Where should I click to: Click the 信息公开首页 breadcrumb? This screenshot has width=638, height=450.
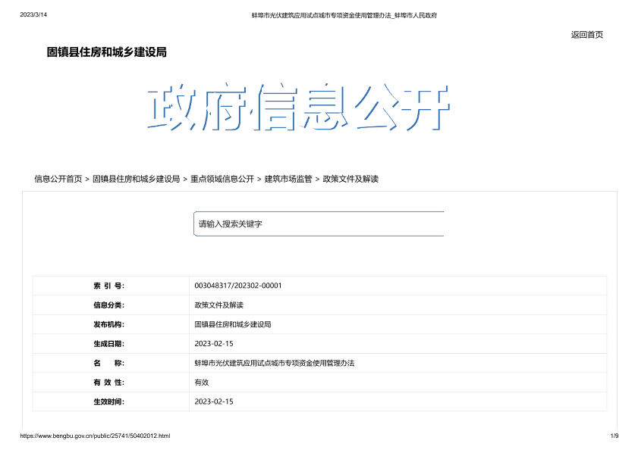[x=58, y=180]
